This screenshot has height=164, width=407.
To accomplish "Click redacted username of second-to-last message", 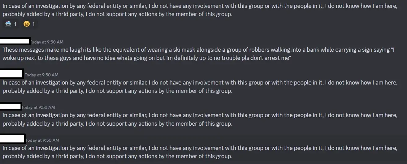I will click(11, 106).
